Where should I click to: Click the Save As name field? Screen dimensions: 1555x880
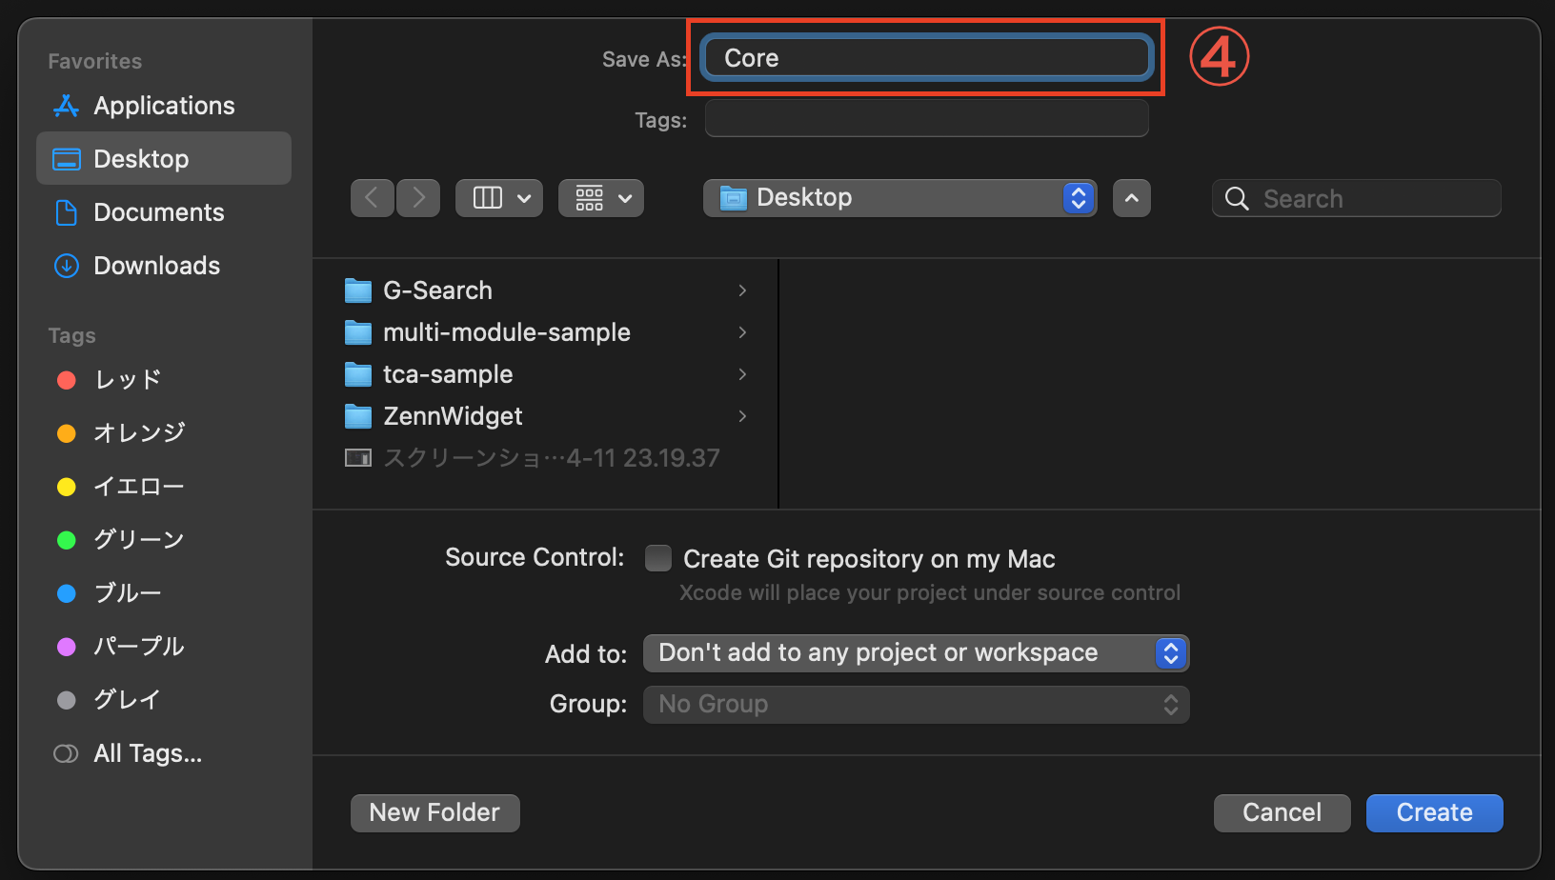926,58
